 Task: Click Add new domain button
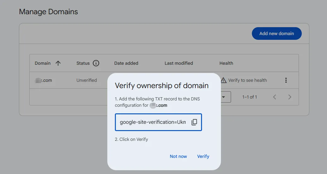click(x=277, y=33)
